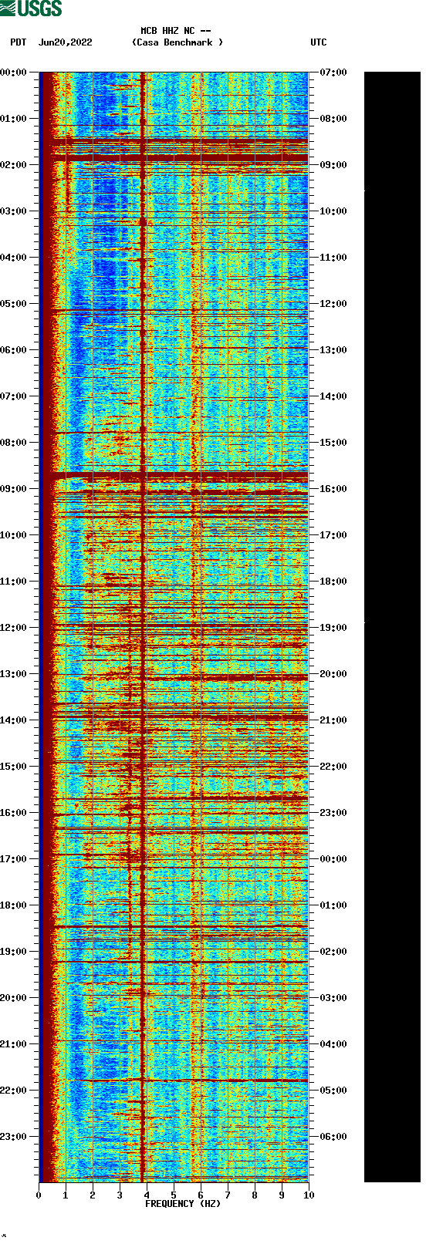Click the '(Casa Benchmark )' subtitle
This screenshot has height=1244, width=426.
(x=177, y=42)
